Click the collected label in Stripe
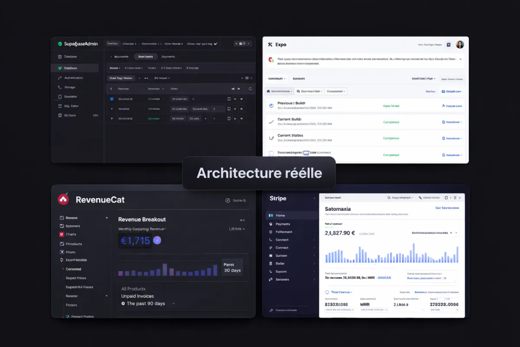Image resolution: width=520 pixels, height=347 pixels. click(x=367, y=234)
